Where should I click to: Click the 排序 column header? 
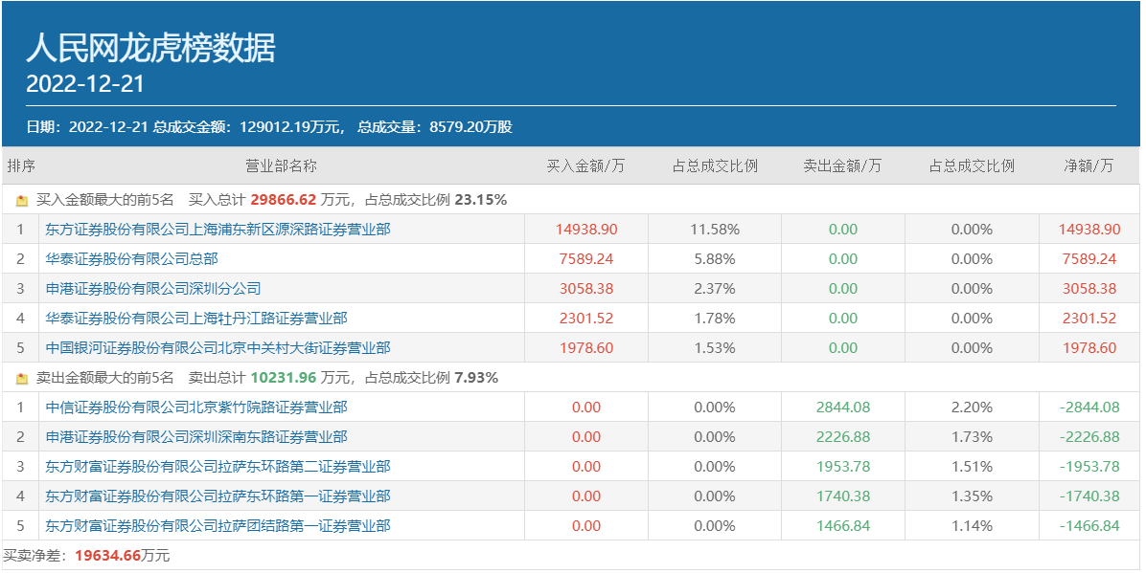[x=21, y=165]
